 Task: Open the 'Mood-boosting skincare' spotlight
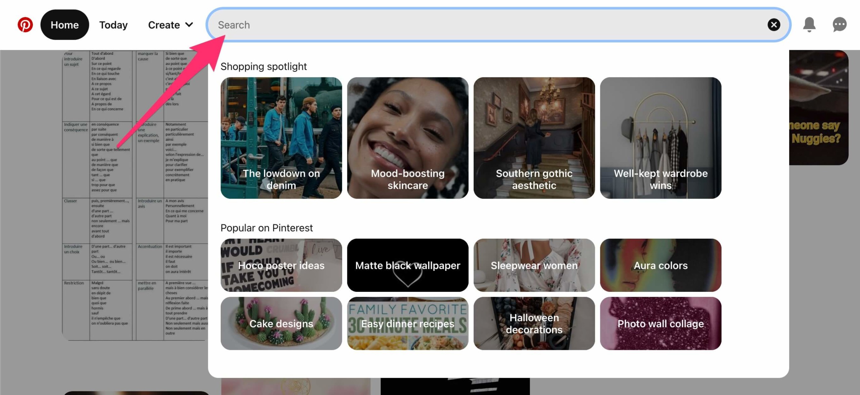click(x=407, y=137)
